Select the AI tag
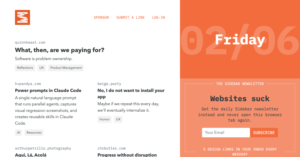 18,132
